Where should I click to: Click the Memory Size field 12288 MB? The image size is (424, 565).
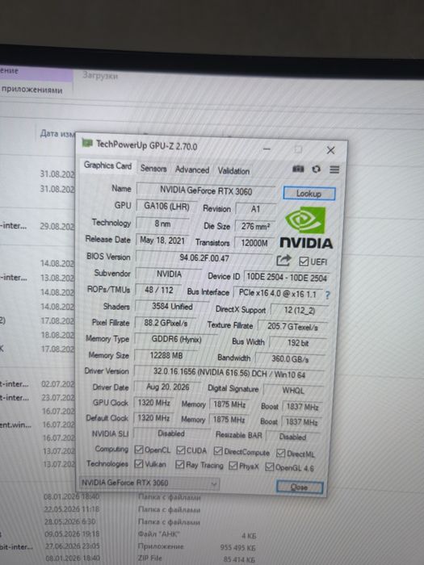pos(166,355)
